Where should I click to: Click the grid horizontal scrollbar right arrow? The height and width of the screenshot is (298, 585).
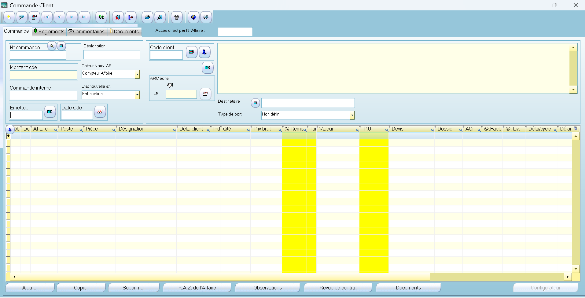pos(568,277)
